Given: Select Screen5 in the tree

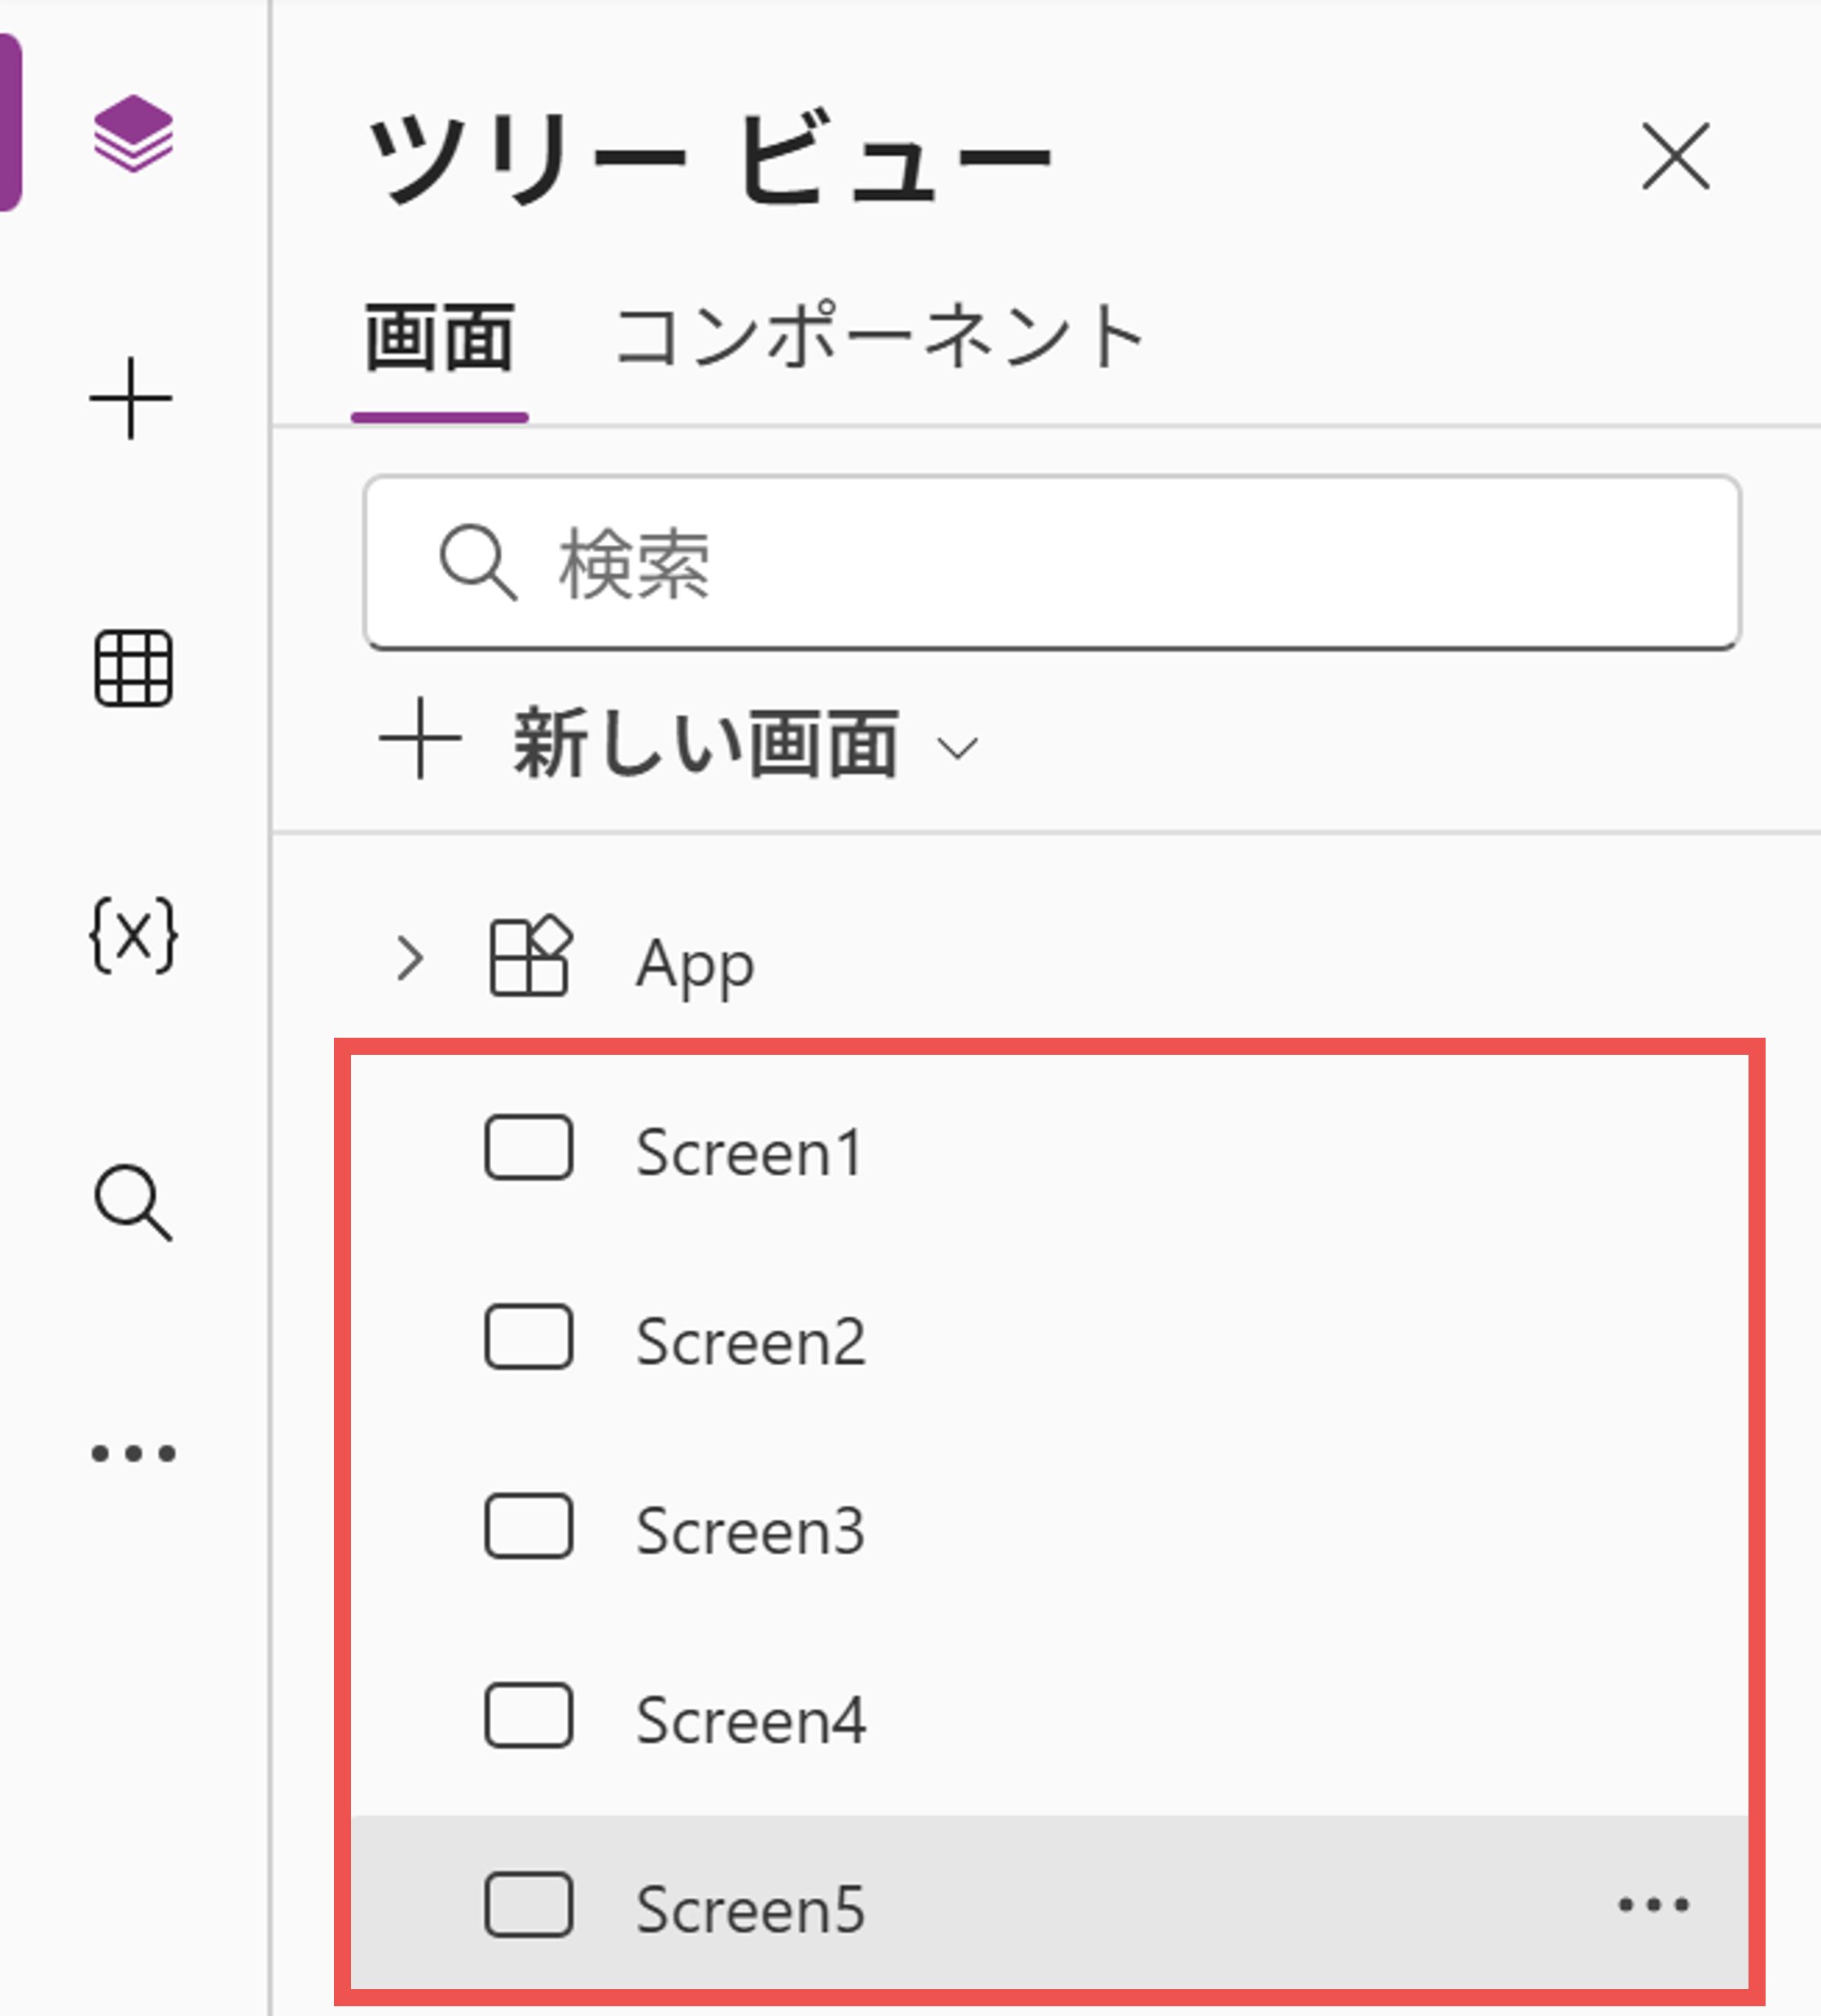Looking at the screenshot, I should pyautogui.click(x=751, y=1909).
